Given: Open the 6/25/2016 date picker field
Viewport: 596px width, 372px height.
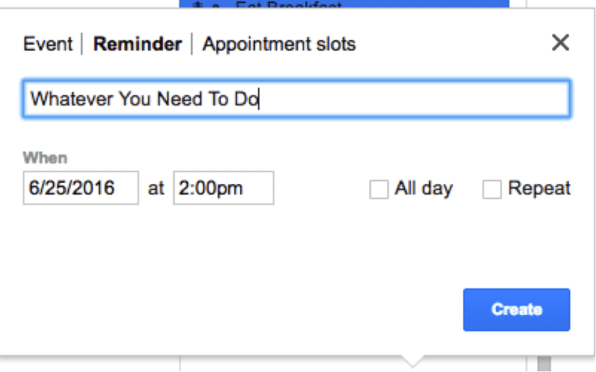Looking at the screenshot, I should tap(81, 188).
